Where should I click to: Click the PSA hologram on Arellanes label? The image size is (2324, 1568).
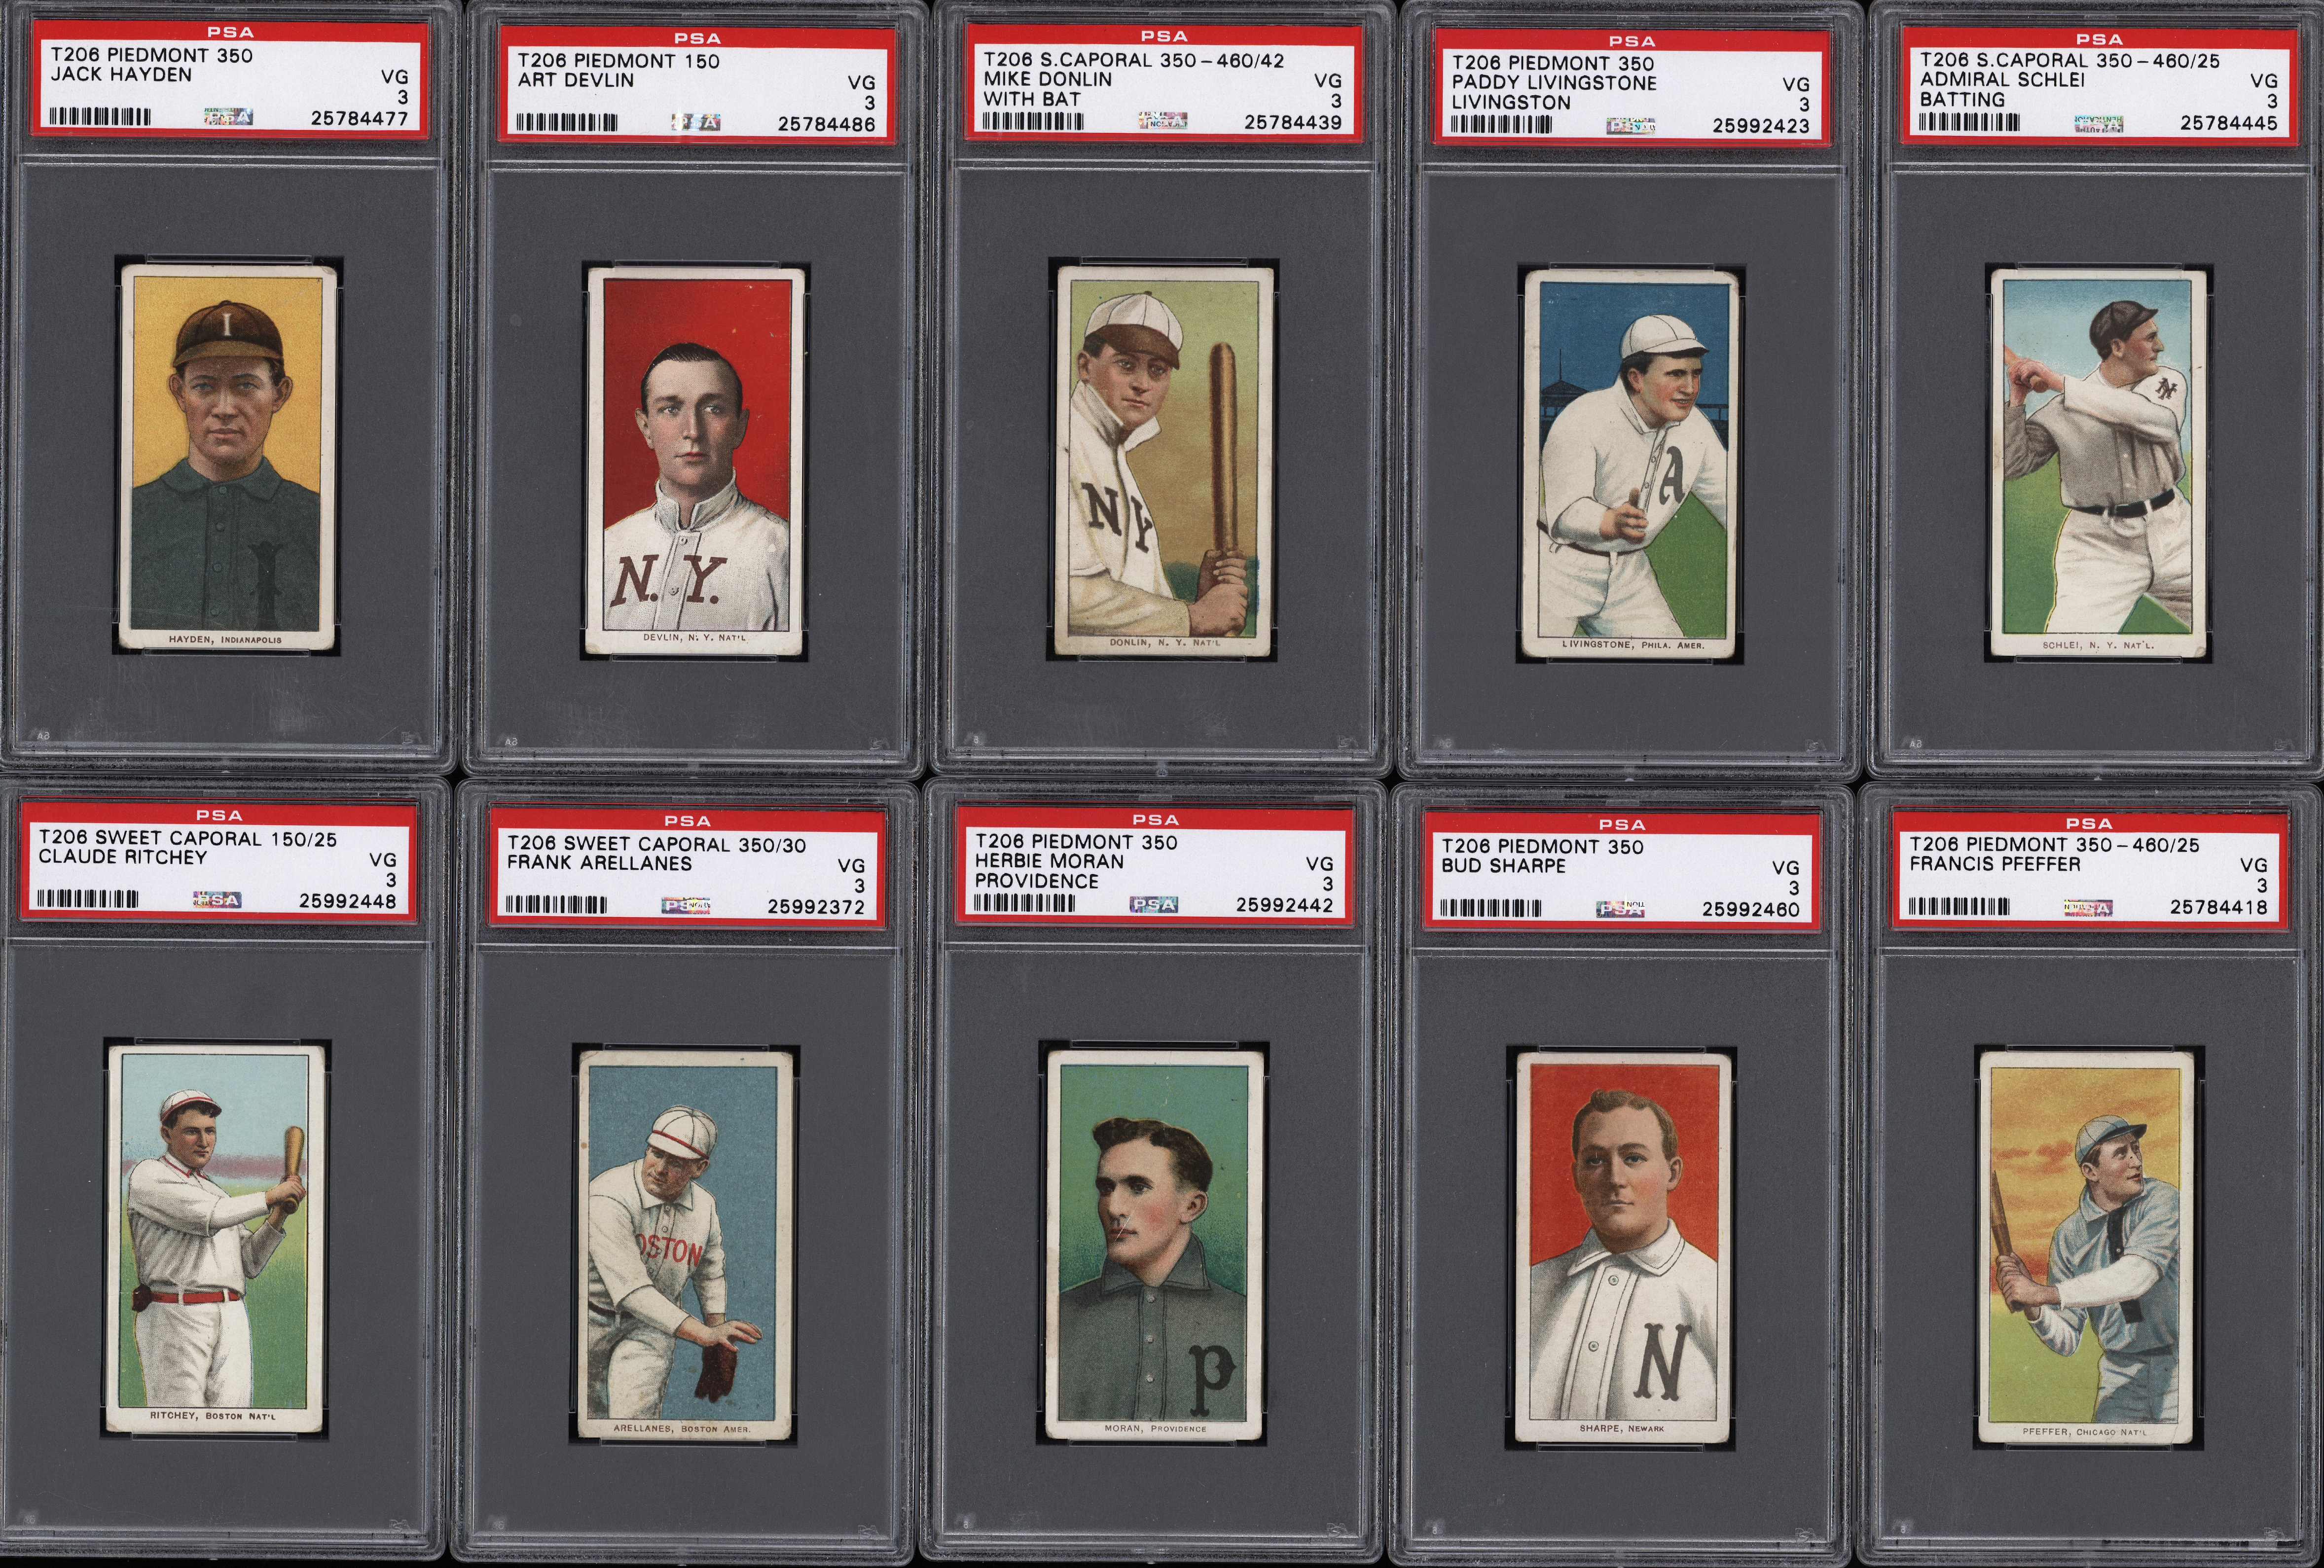(686, 906)
